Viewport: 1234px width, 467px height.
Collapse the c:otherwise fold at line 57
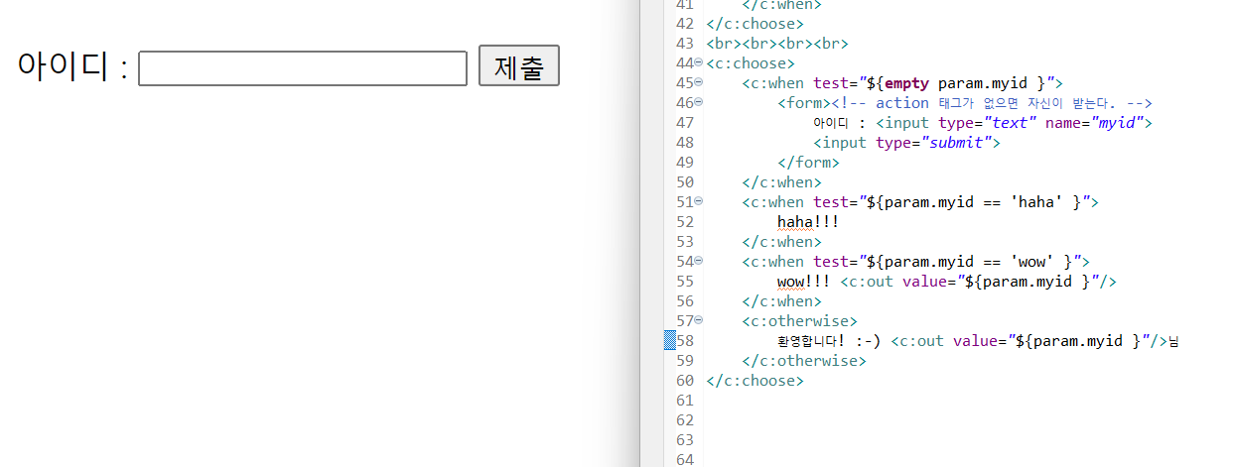[699, 320]
